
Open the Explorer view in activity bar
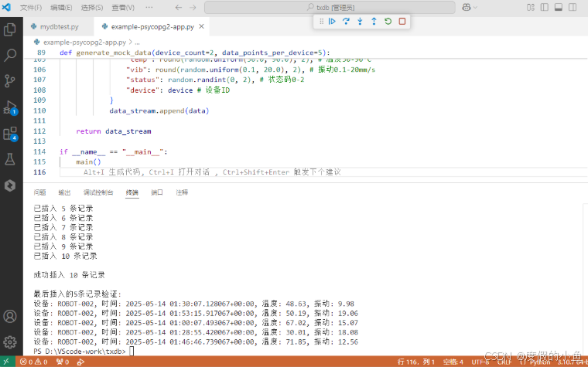(10, 29)
